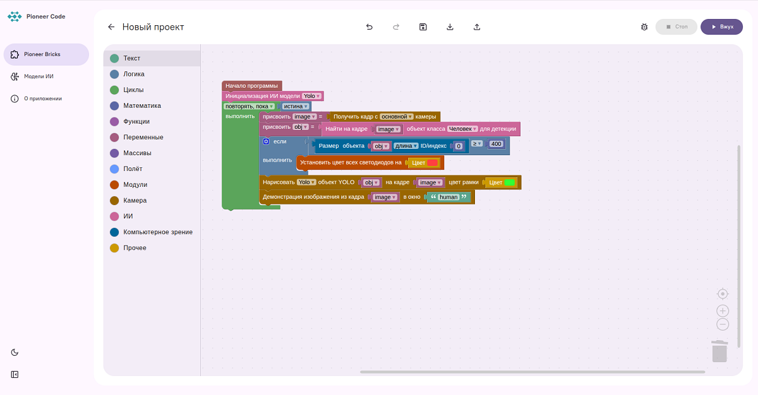
Task: Click the download icon in top toolbar
Action: click(x=450, y=27)
